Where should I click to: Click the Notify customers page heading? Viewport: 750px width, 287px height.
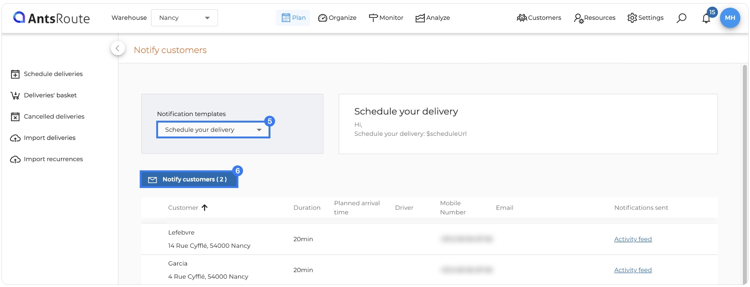pos(170,50)
